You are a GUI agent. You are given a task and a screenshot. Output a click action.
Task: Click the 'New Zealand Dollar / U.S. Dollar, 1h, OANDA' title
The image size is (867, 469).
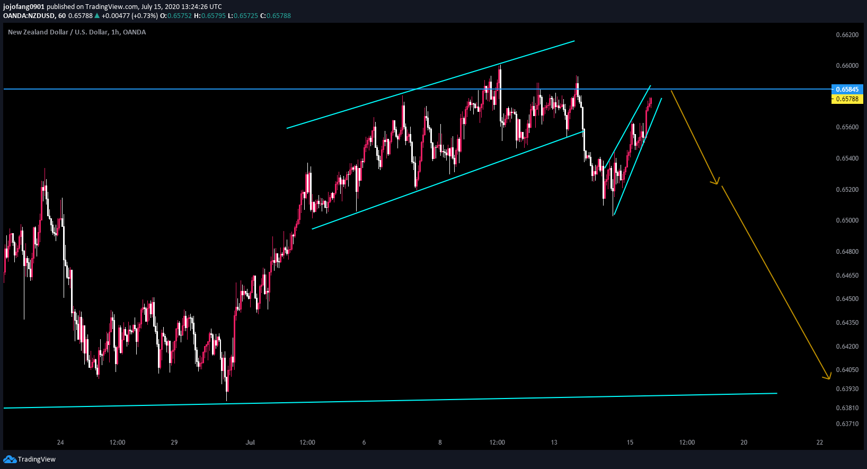click(77, 32)
